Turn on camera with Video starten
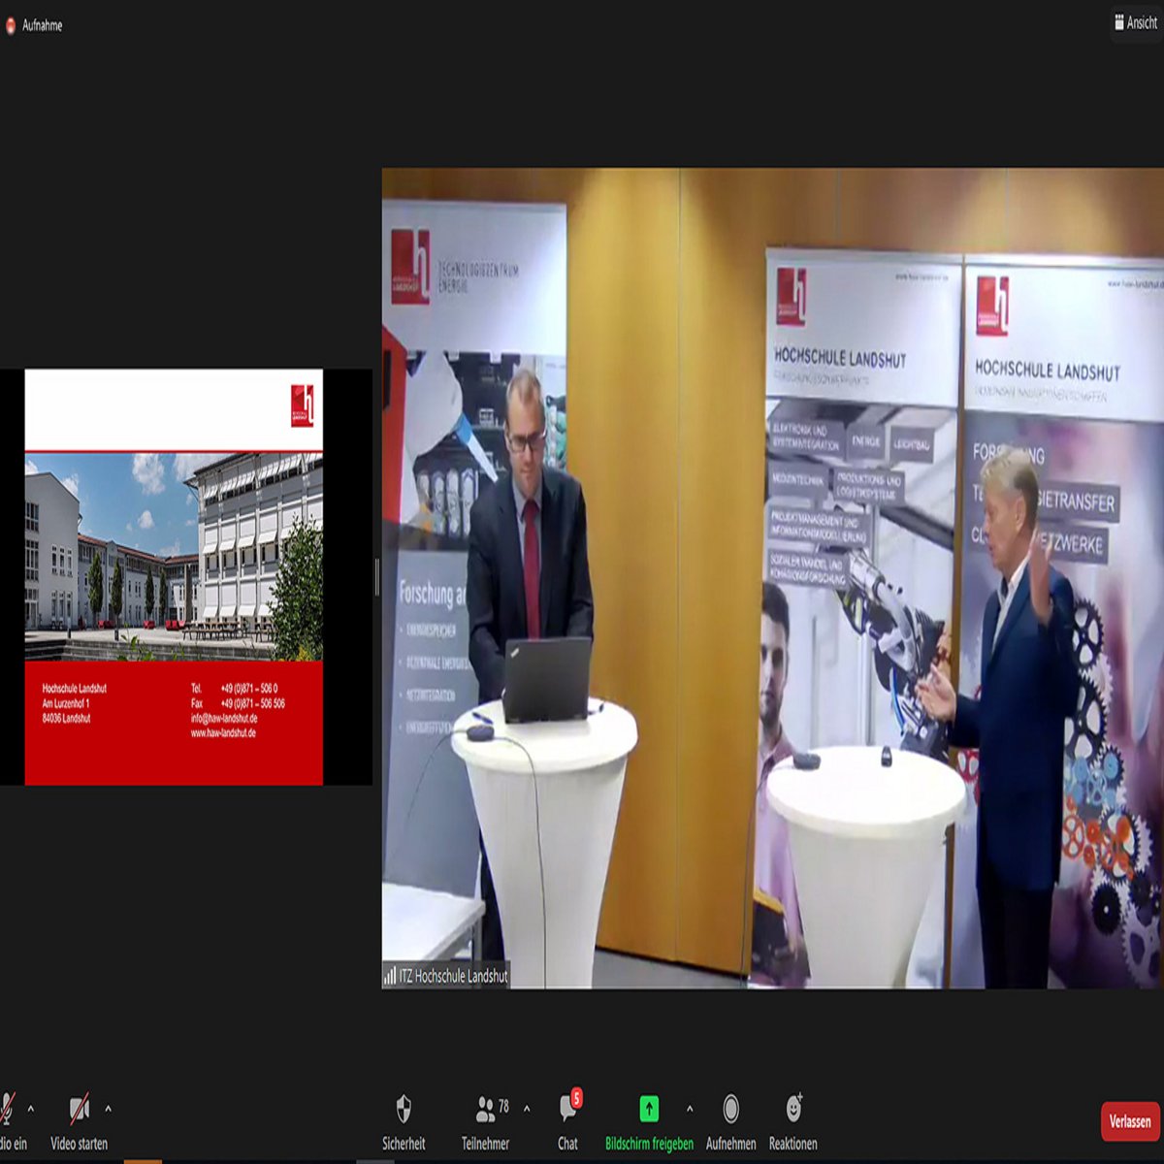 click(x=80, y=1121)
